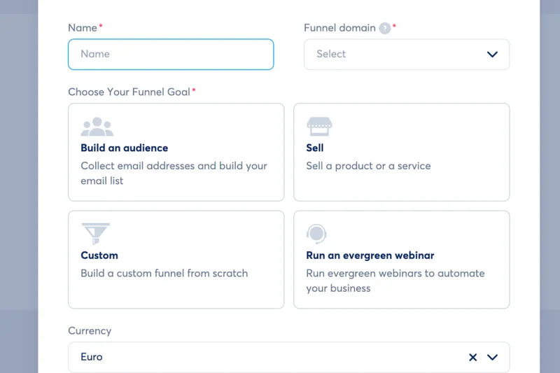This screenshot has width=560, height=373.
Task: Open the Currency dropdown showing Euro
Action: coord(266,357)
